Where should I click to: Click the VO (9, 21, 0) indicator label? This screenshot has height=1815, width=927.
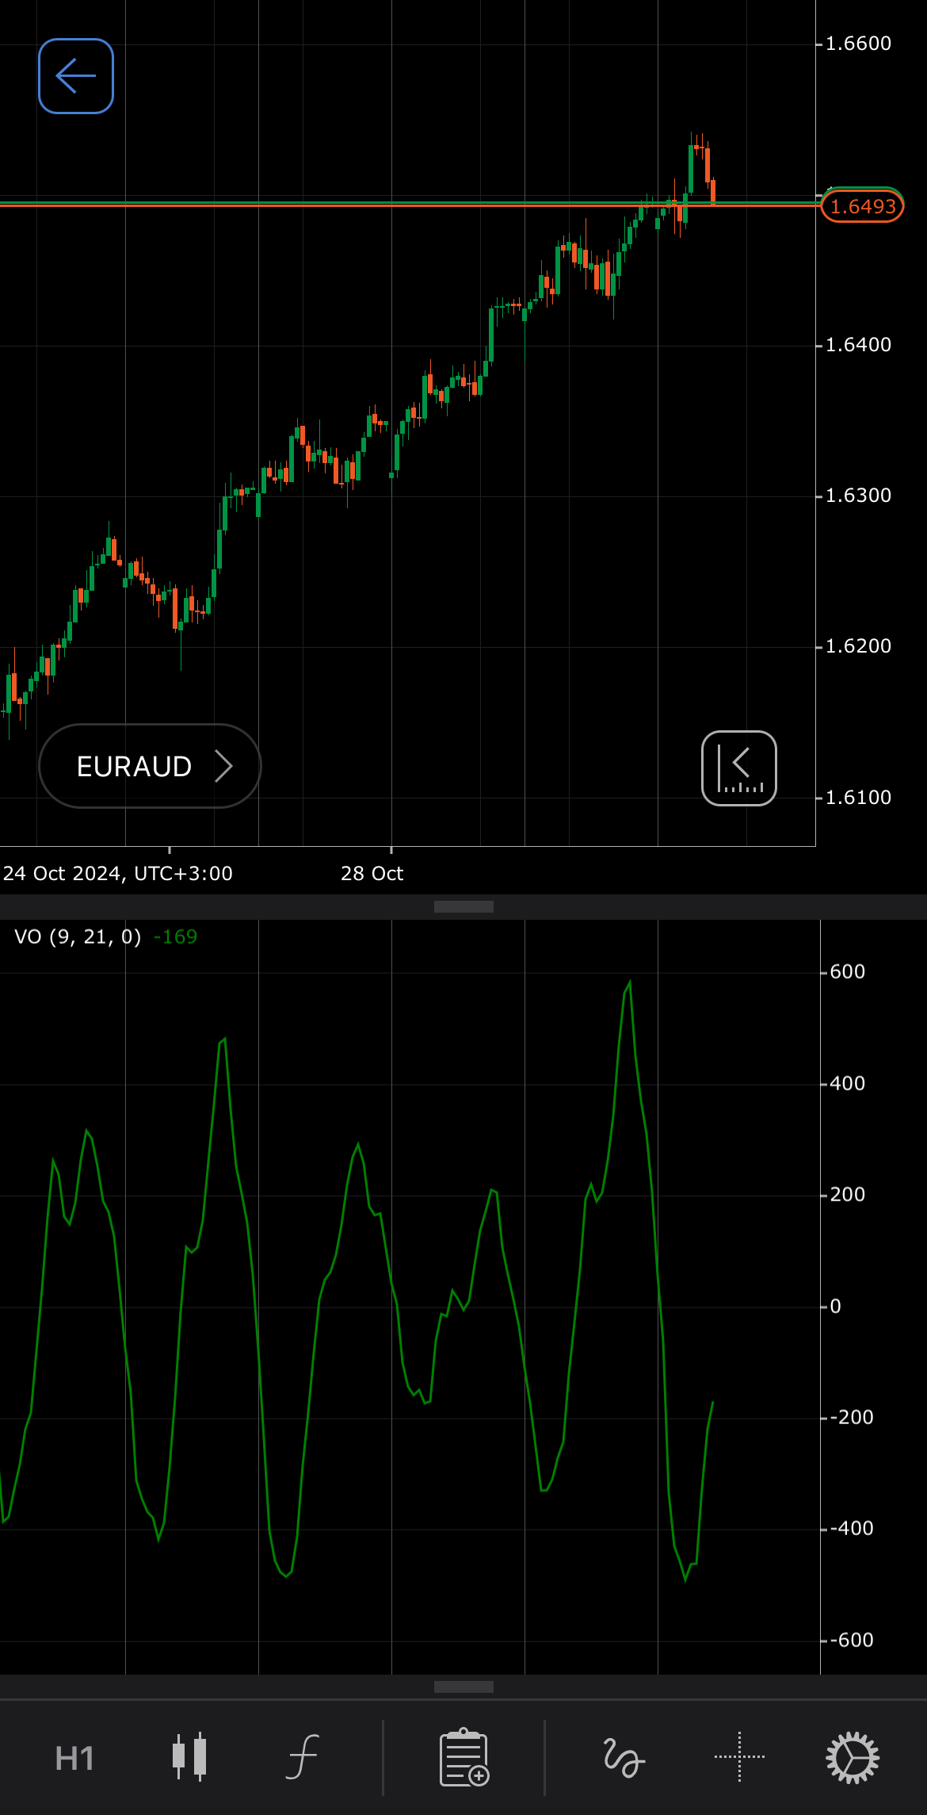78,937
